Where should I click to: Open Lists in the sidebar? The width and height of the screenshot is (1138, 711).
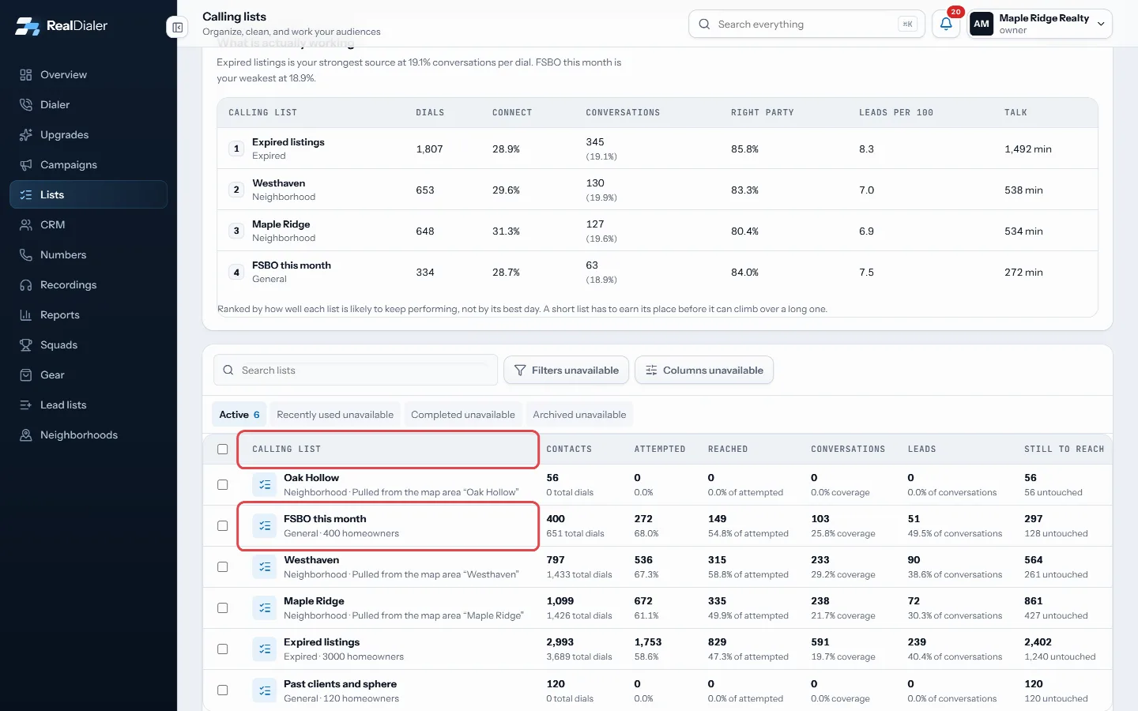click(89, 194)
